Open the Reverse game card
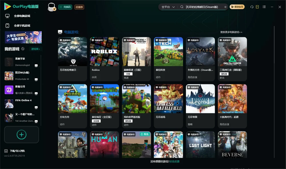The height and width of the screenshot is (169, 286). point(232,145)
